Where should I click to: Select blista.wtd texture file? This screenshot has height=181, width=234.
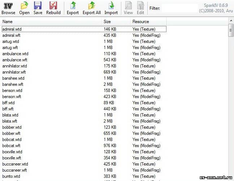84,115
